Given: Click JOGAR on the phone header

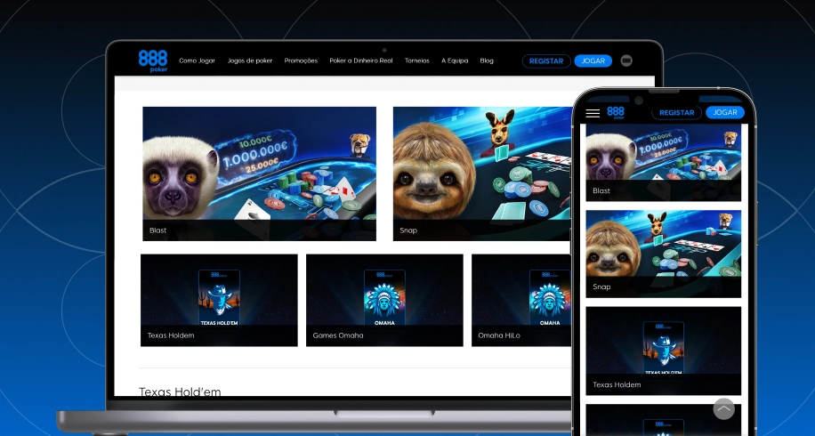Looking at the screenshot, I should (x=725, y=113).
